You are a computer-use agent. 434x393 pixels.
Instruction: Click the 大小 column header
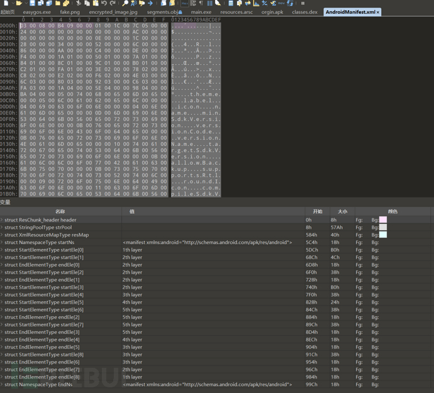point(342,211)
